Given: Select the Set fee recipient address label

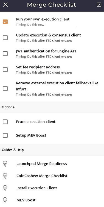Looking at the screenshot, I should 38,67.
